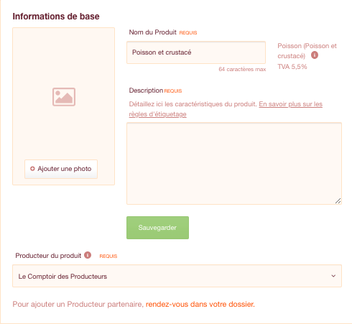The width and height of the screenshot is (352, 324).
Task: Follow the 'rendez-vous dans votre dossier' link
Action: (200, 304)
